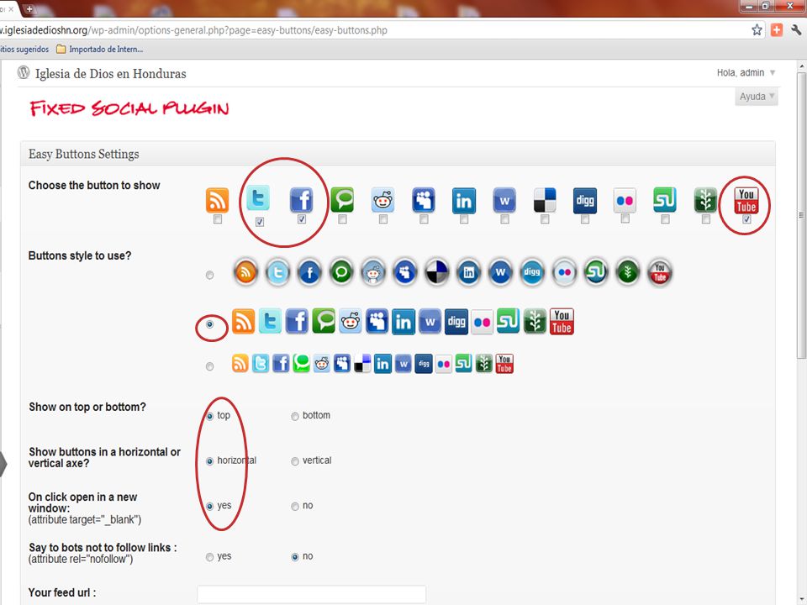Bookmark page with the star icon
Screen dimensions: 807x605
(x=757, y=30)
